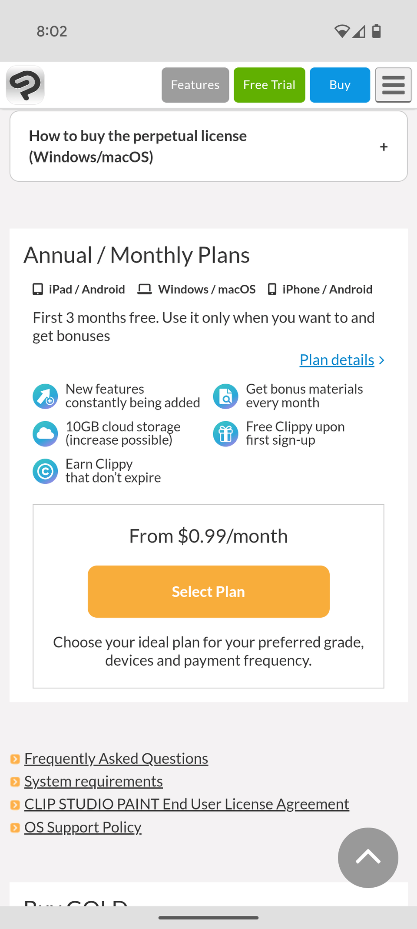Expand the perpetual license plus sign
417x929 pixels.
tap(384, 147)
